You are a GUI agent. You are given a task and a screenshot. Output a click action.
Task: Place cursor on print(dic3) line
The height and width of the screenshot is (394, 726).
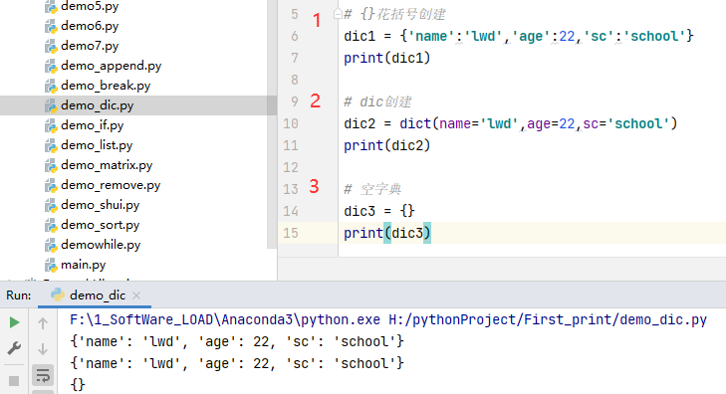click(x=387, y=233)
